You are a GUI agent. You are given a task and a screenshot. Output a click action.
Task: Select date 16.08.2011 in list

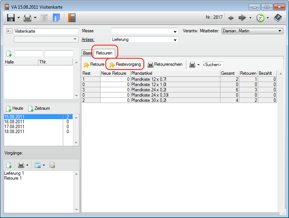pyautogui.click(x=14, y=122)
